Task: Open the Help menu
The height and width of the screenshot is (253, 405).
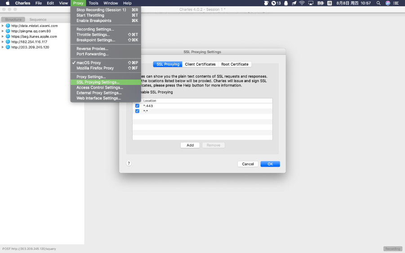Action: 127,3
